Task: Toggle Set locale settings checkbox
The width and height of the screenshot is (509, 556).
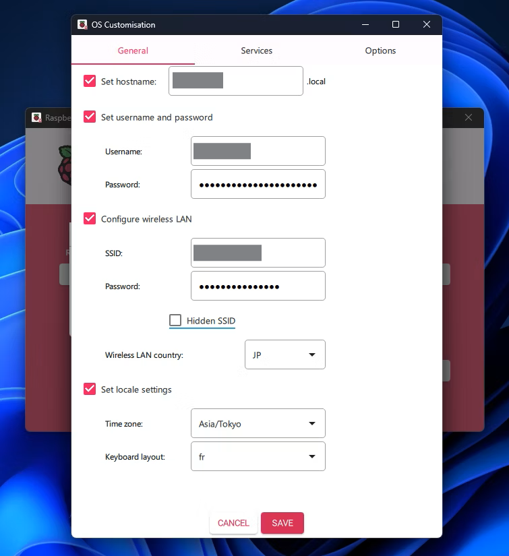Action: point(90,389)
